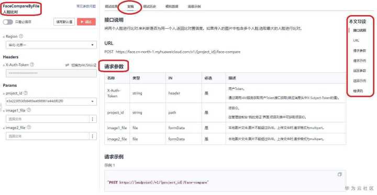
Task: Click the X-Auth-Token help icon in Headers
Action: tap(32, 65)
